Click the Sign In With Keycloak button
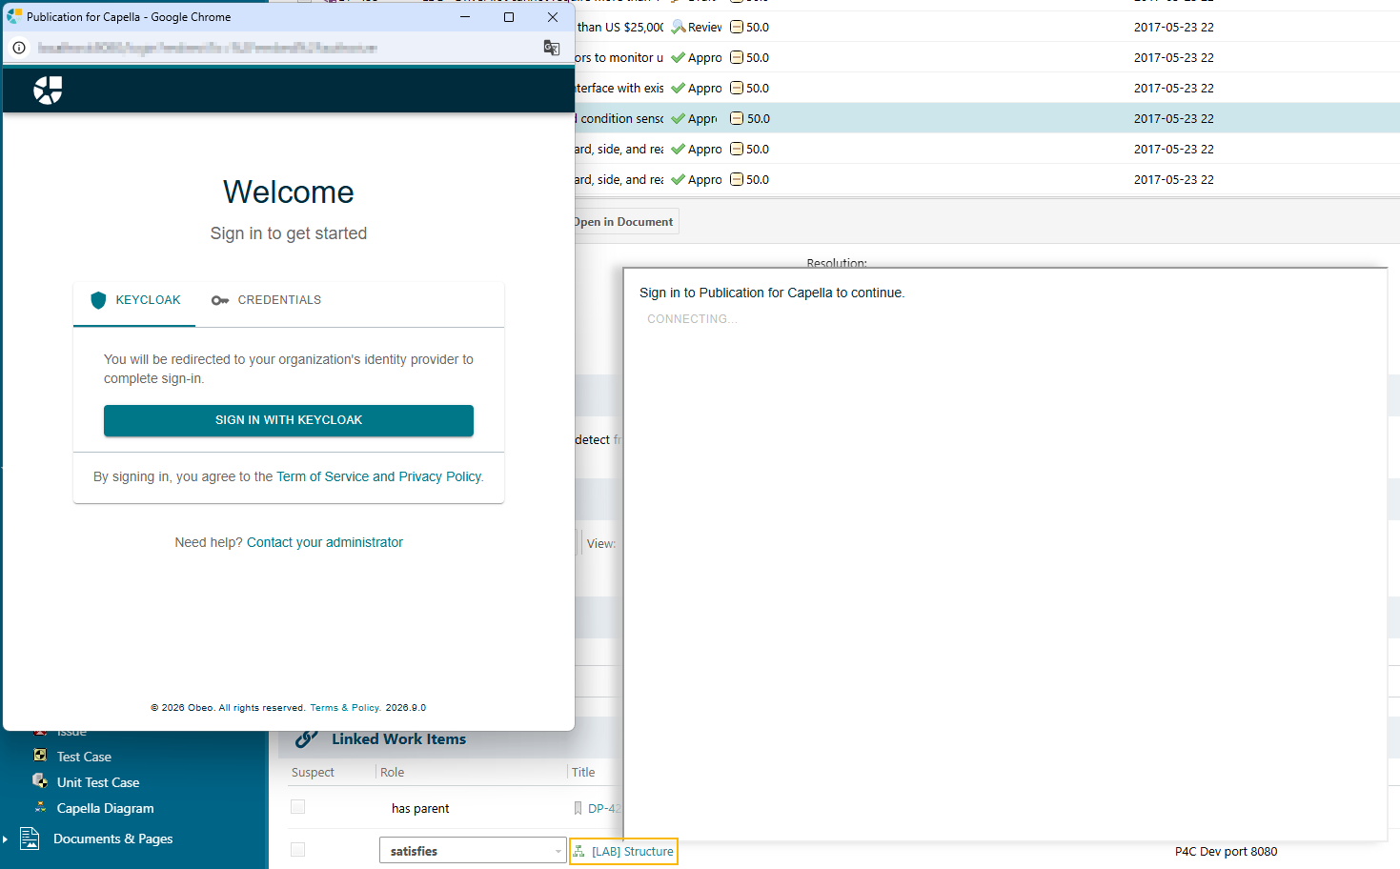This screenshot has height=869, width=1400. click(289, 420)
